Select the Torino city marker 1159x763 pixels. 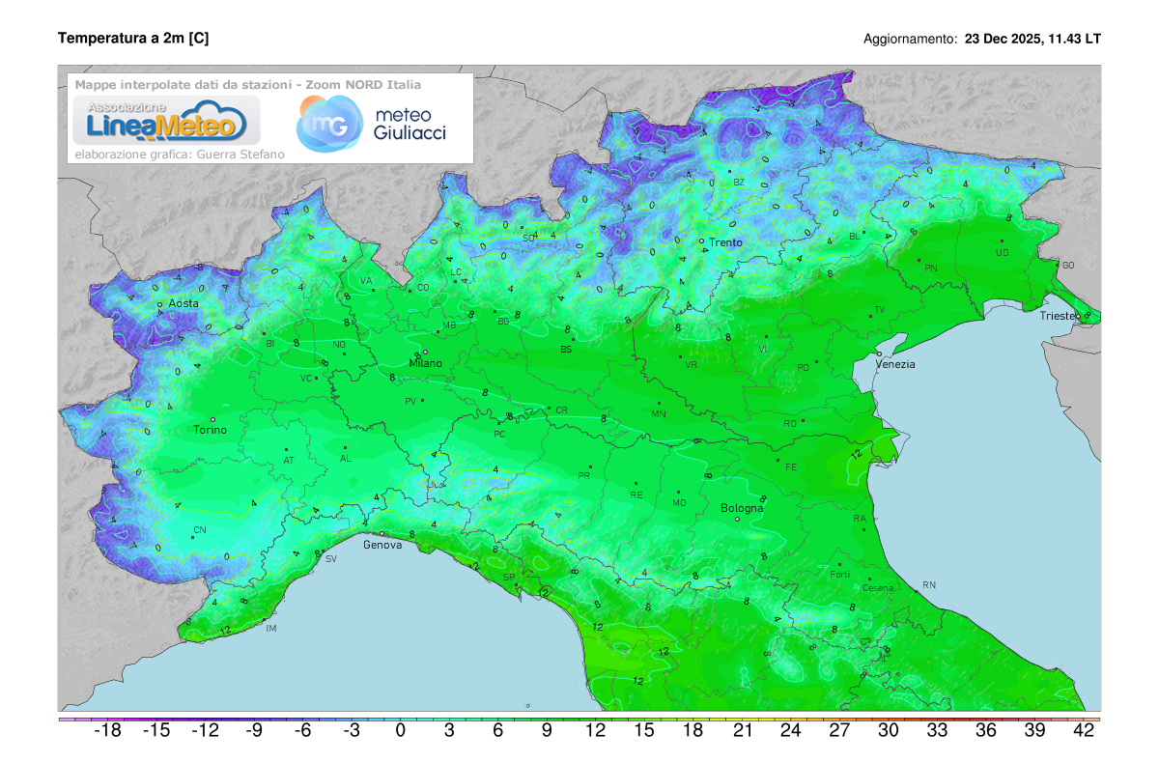[x=212, y=419]
